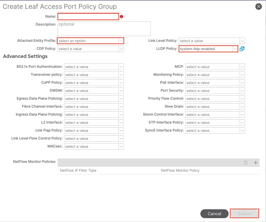Click the NetFlow IP Filter Type column header

[78, 170]
